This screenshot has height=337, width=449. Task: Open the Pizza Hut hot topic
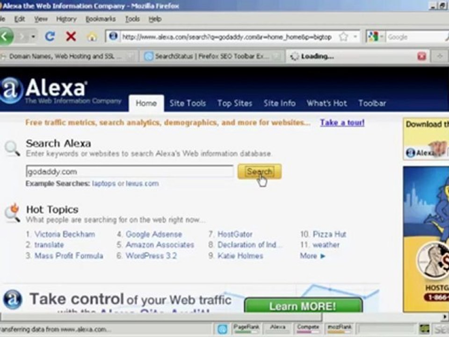[x=330, y=234]
